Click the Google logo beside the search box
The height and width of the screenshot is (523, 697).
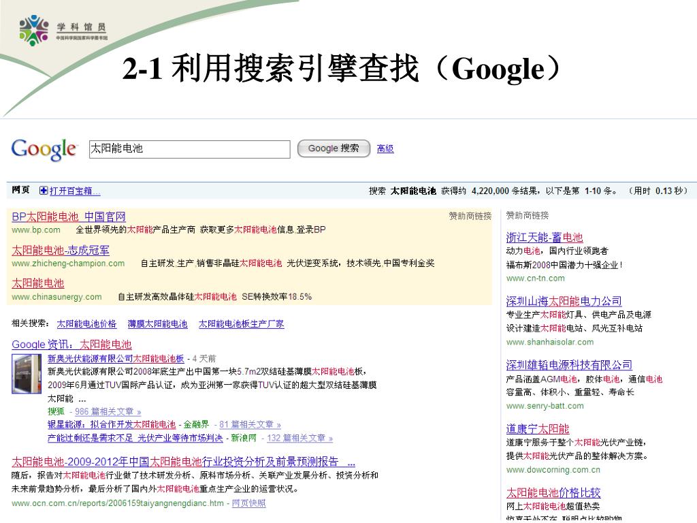pos(44,149)
